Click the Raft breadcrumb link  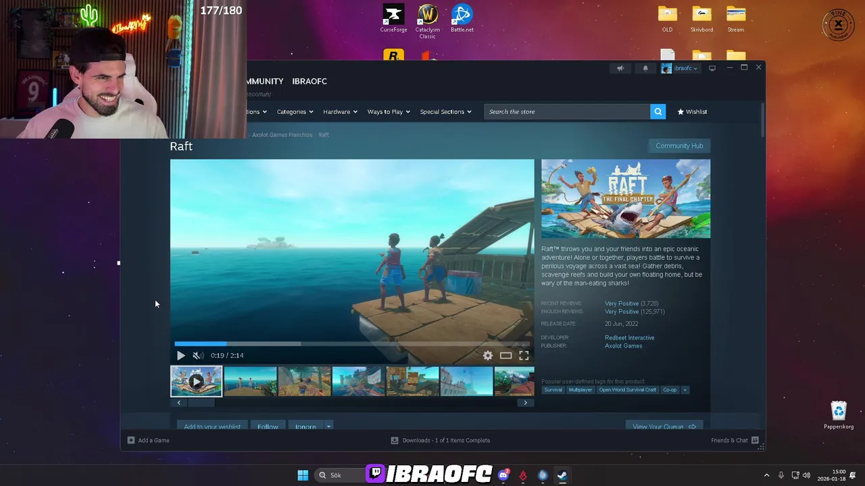[x=324, y=135]
